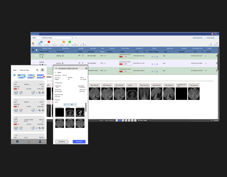Click the home icon in mobile bottom bar

[17, 141]
